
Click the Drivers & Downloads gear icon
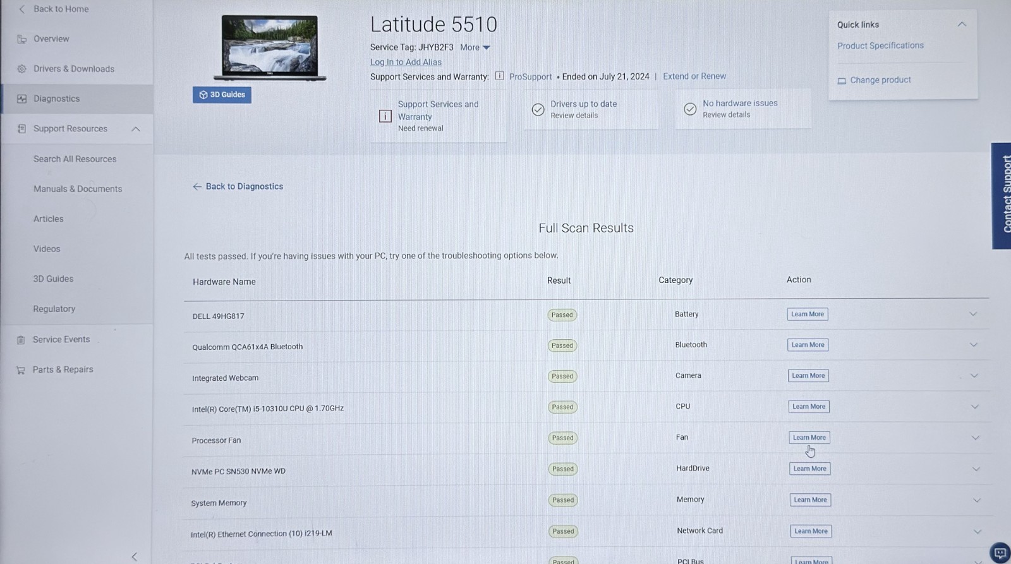[x=21, y=69]
